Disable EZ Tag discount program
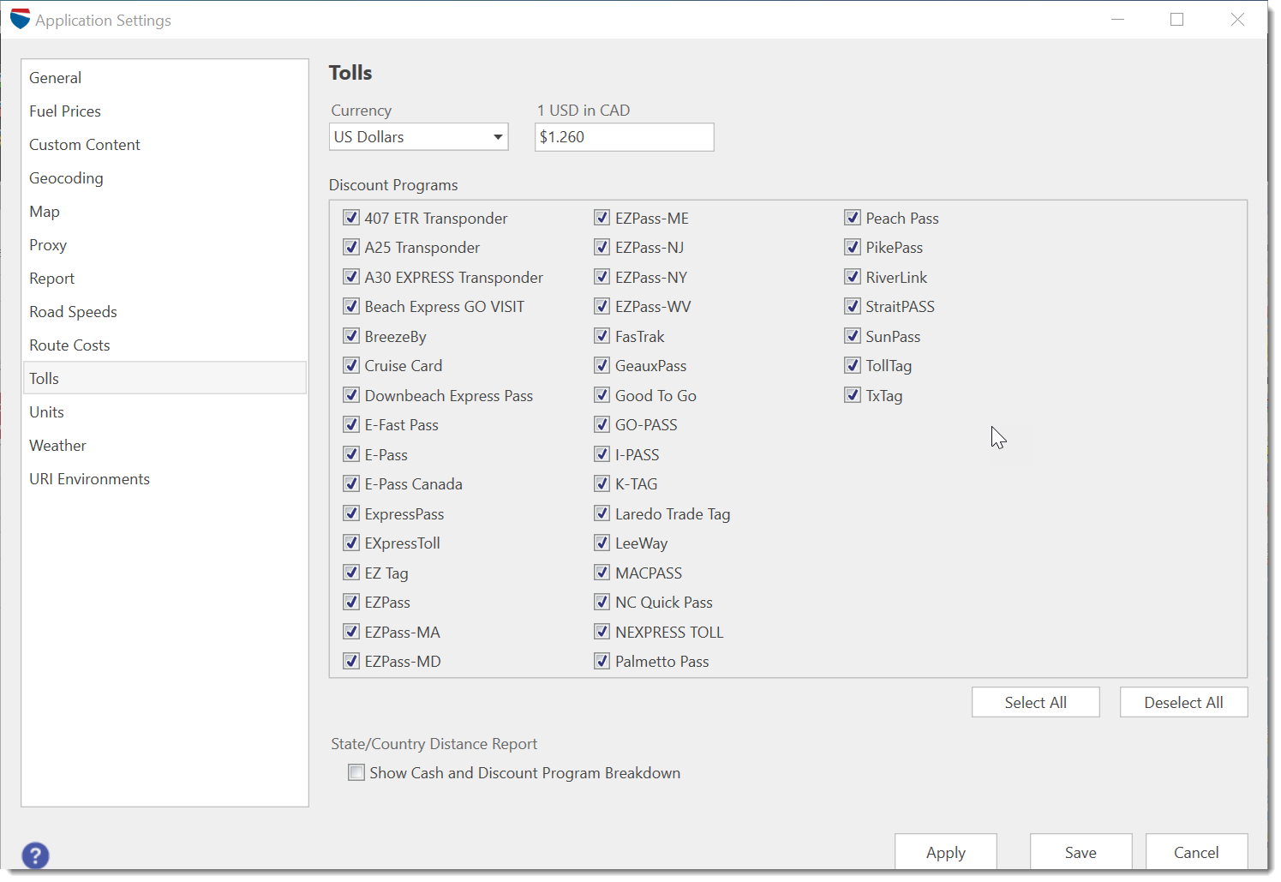1281x882 pixels. click(x=351, y=573)
